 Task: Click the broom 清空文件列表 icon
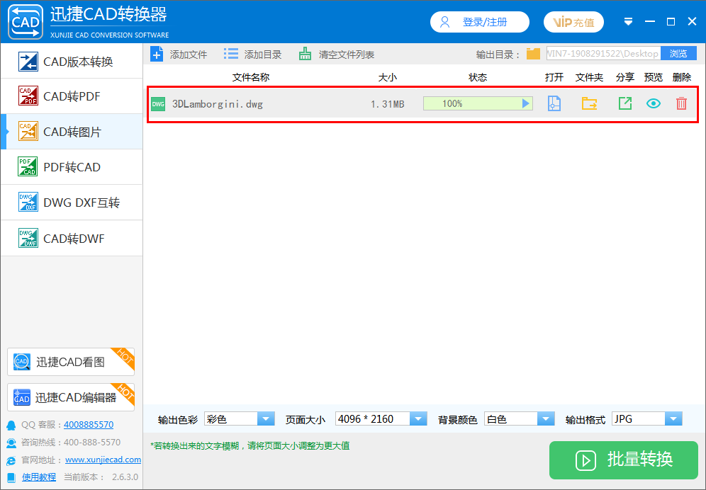[x=306, y=54]
